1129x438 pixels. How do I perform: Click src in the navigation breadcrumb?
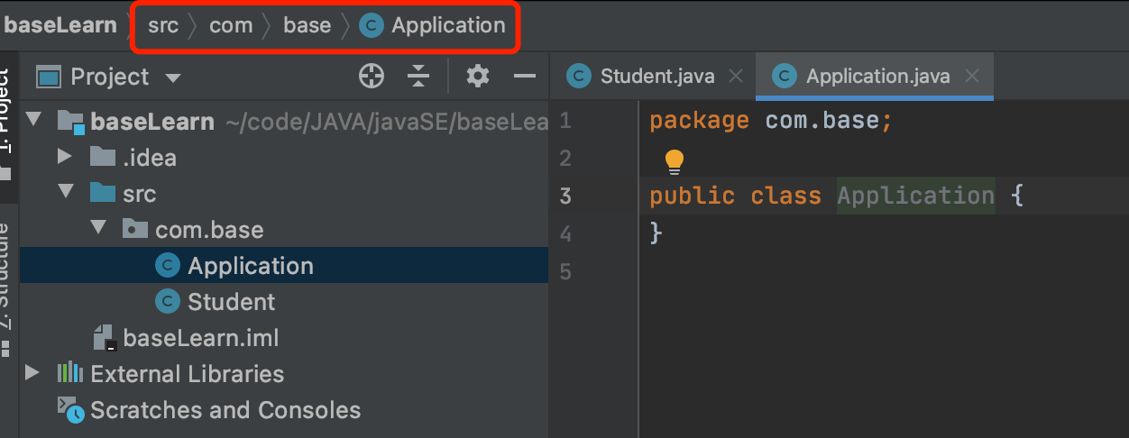163,25
